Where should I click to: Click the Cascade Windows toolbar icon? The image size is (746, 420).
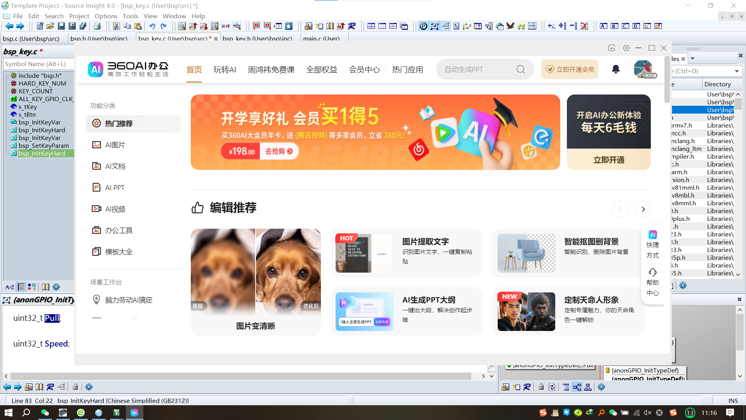pos(404,26)
